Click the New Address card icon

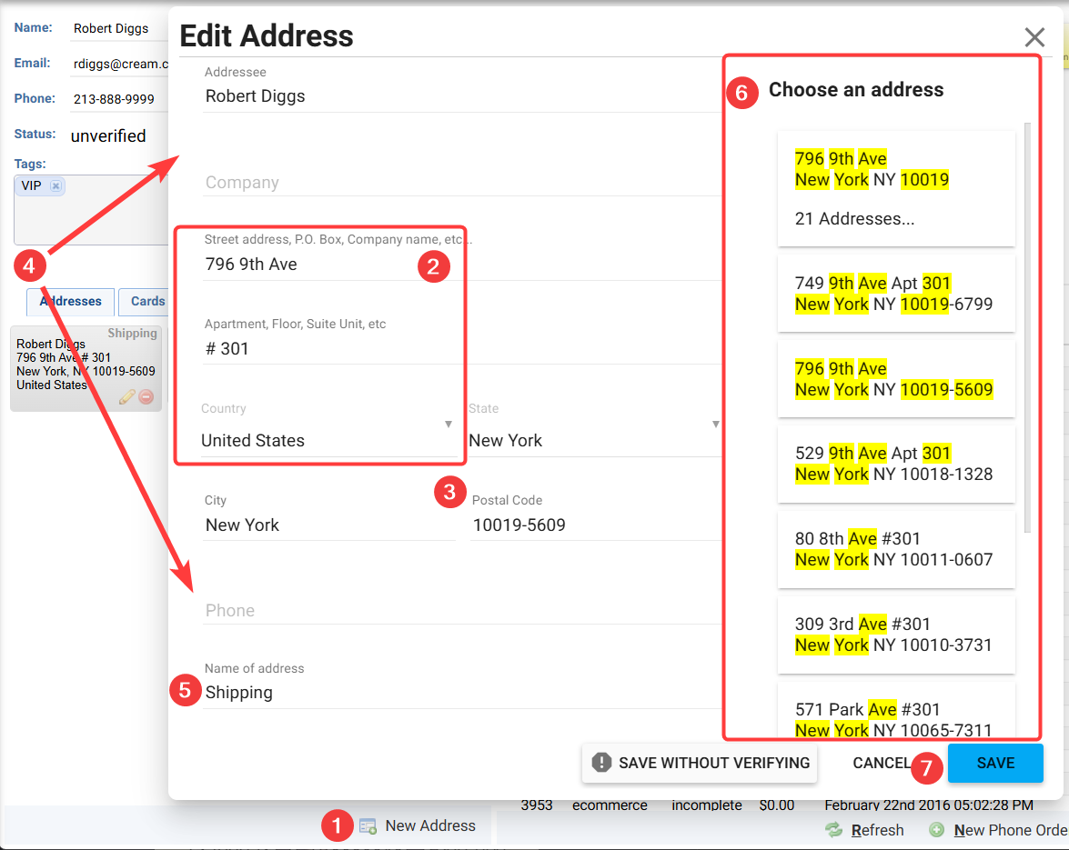click(x=368, y=826)
